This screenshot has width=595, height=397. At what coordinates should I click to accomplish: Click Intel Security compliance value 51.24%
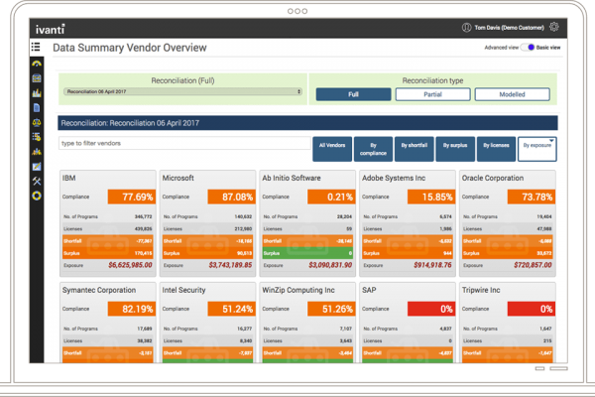[x=231, y=309]
